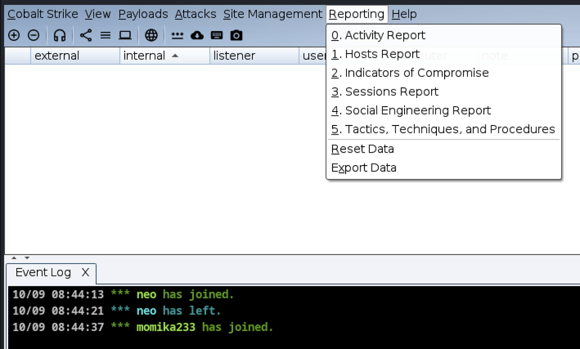Screen dimensions: 580x349
Task: Select Activity Report from the menu
Action: 444,35
